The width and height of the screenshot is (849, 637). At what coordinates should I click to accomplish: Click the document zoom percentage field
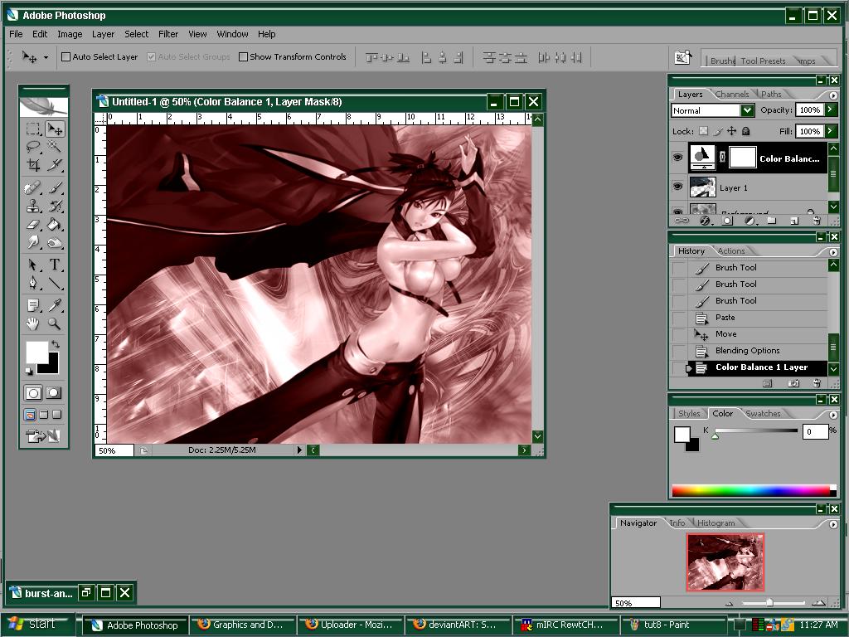pos(114,450)
